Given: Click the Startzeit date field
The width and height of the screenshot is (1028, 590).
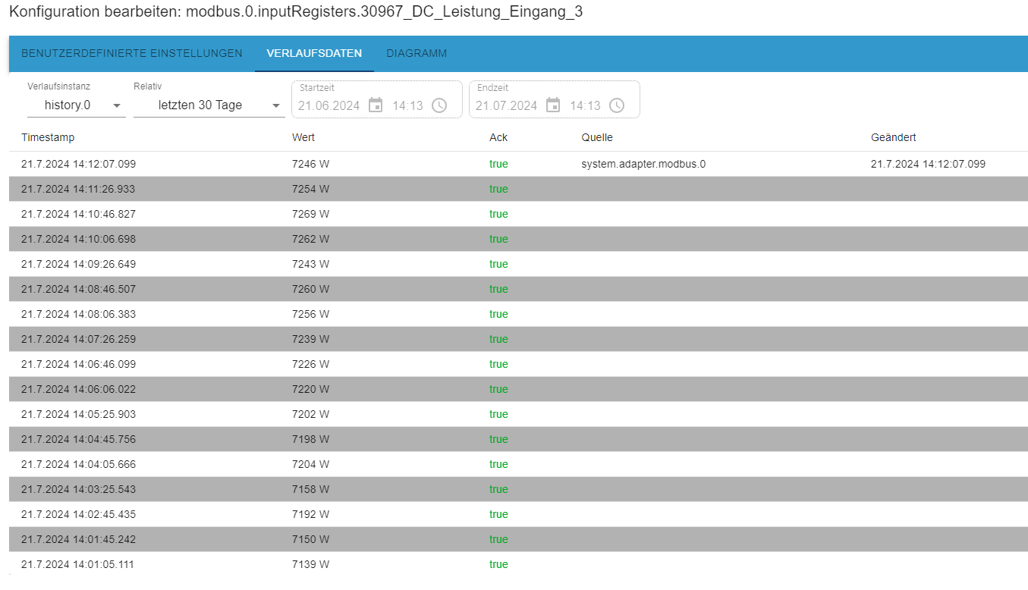Looking at the screenshot, I should point(329,105).
